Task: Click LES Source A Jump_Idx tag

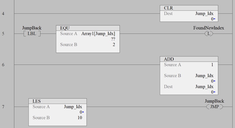Action: 73,107
